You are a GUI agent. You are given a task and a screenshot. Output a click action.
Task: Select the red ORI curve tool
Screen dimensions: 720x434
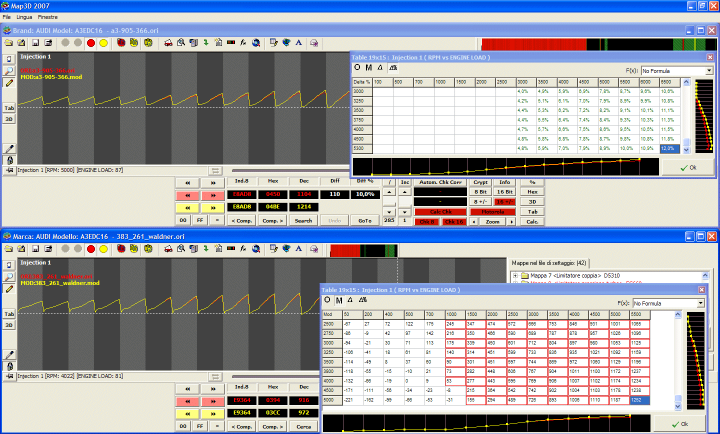click(90, 43)
